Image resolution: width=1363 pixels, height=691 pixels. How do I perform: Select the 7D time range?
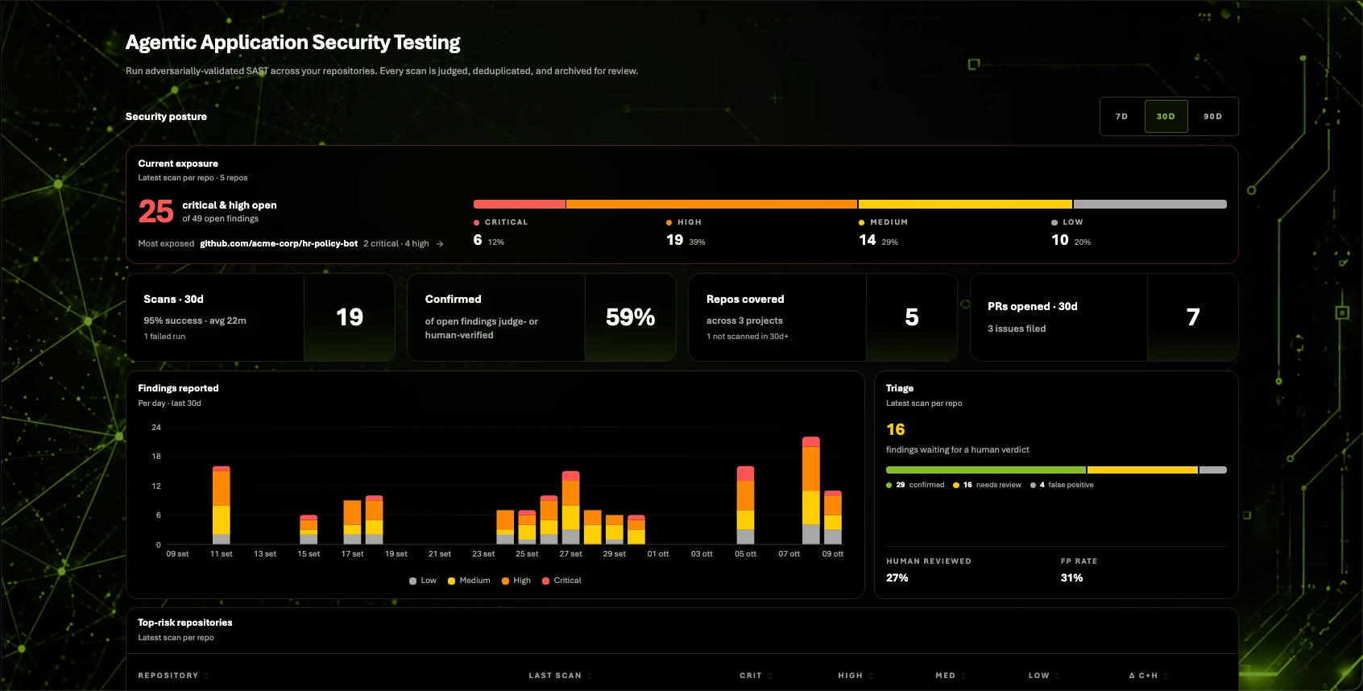pyautogui.click(x=1121, y=117)
